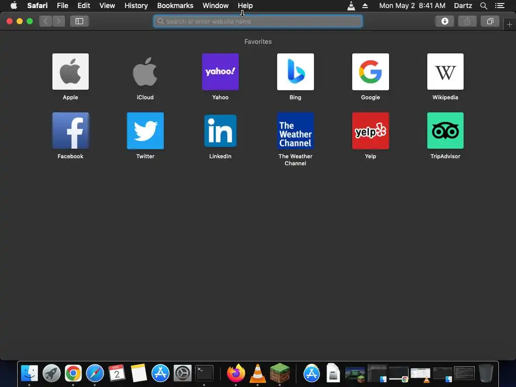516x387 pixels.
Task: Open the Facebook favorite tile
Action: (71, 131)
